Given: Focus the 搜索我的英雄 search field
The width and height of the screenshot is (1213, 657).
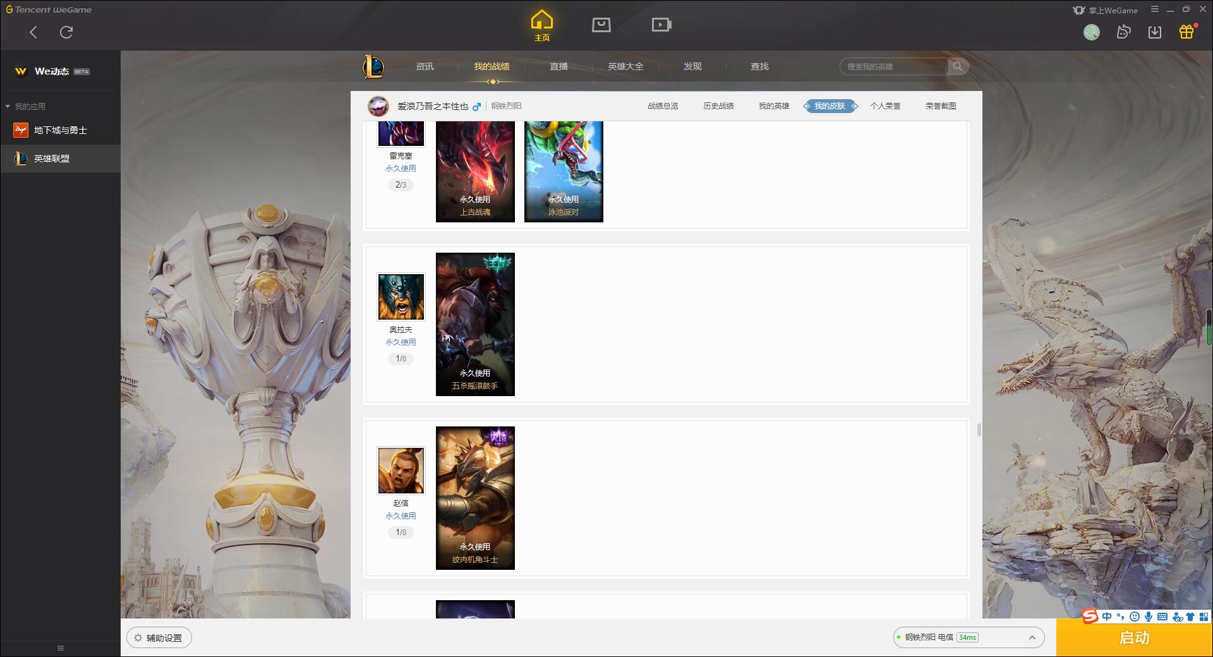Looking at the screenshot, I should (894, 66).
